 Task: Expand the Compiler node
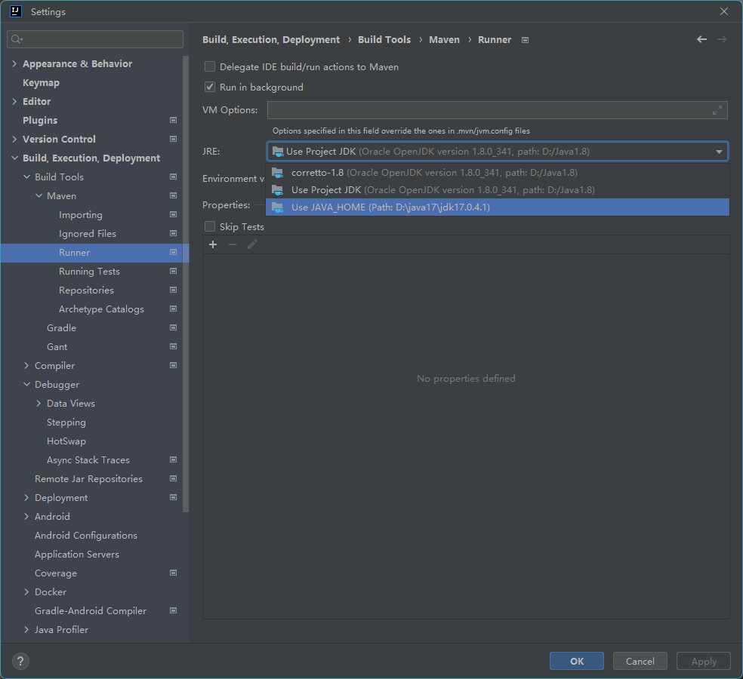26,366
